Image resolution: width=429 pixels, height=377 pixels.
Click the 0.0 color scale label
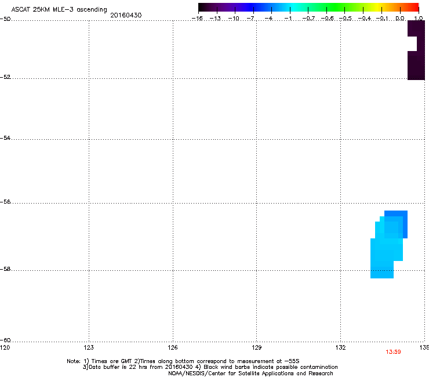pyautogui.click(x=400, y=19)
